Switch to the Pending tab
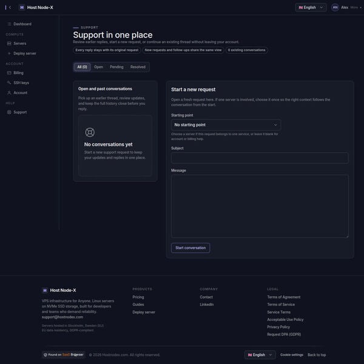 click(x=116, y=67)
